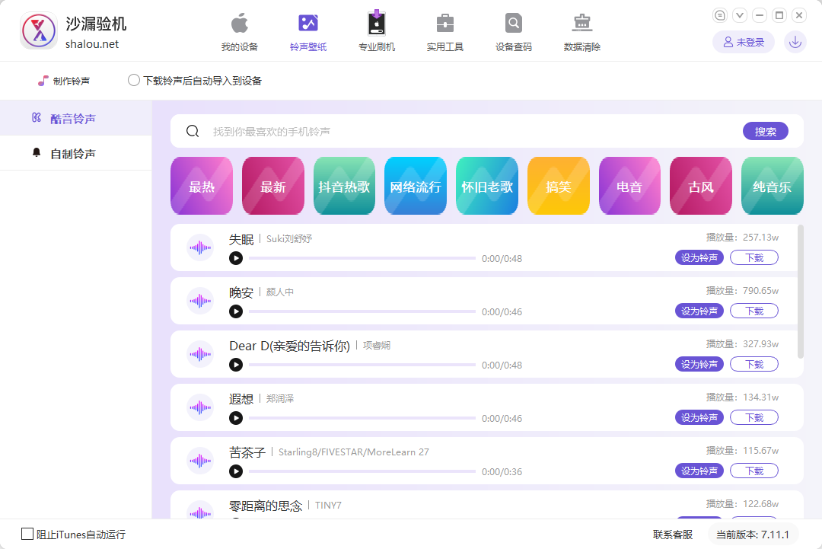This screenshot has width=822, height=549.
Task: Switch to 自制铃声 sidebar tab
Action: [76, 154]
